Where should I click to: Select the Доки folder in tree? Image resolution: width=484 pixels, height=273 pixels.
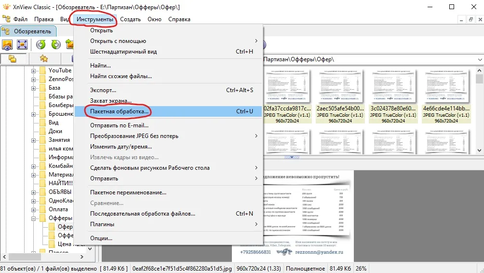click(55, 131)
